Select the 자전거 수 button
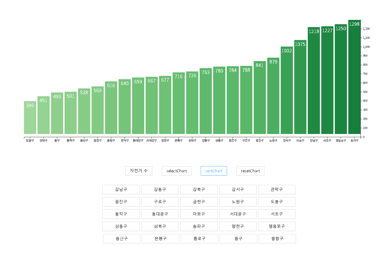The height and width of the screenshot is (265, 390). pyautogui.click(x=139, y=171)
